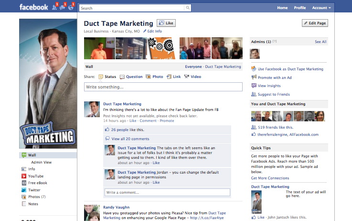Expand the Account dropdown menu
The width and height of the screenshot is (352, 221).
(x=321, y=8)
